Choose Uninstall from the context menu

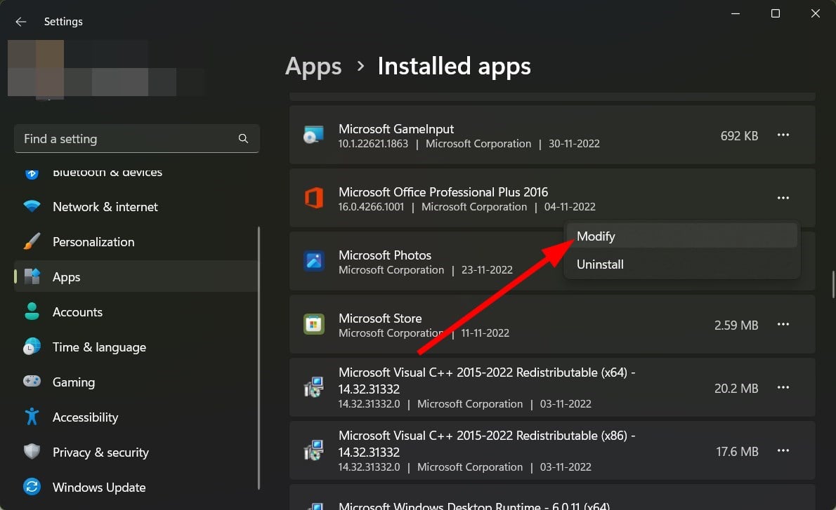[x=600, y=264]
